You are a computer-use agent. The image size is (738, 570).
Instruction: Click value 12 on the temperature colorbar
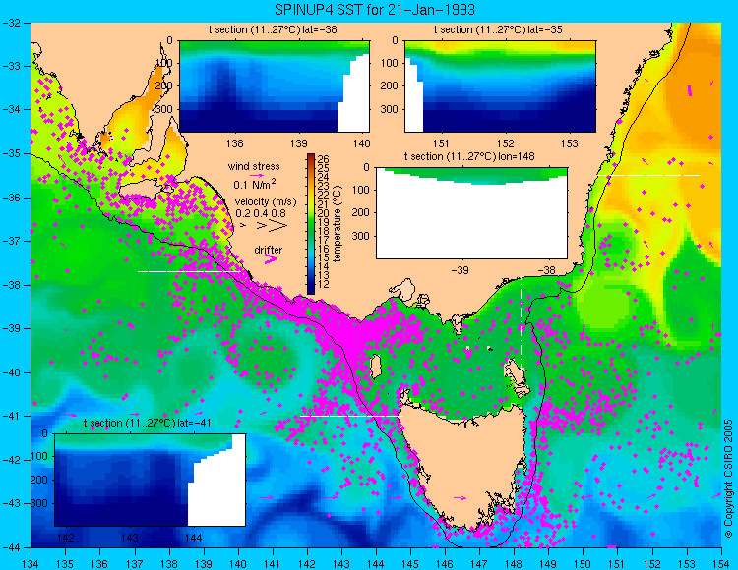pos(324,284)
